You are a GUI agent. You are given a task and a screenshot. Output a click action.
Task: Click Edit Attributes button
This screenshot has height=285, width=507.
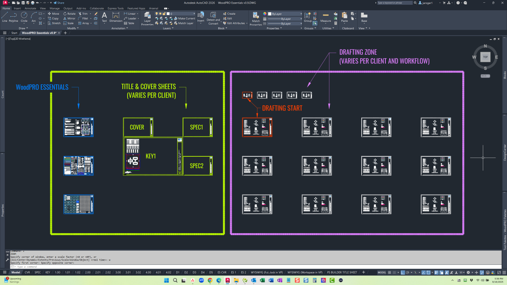[x=234, y=23]
